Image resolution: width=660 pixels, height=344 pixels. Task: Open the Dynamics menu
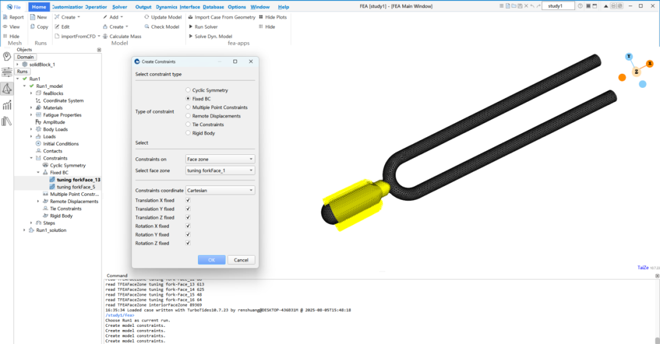pos(166,7)
